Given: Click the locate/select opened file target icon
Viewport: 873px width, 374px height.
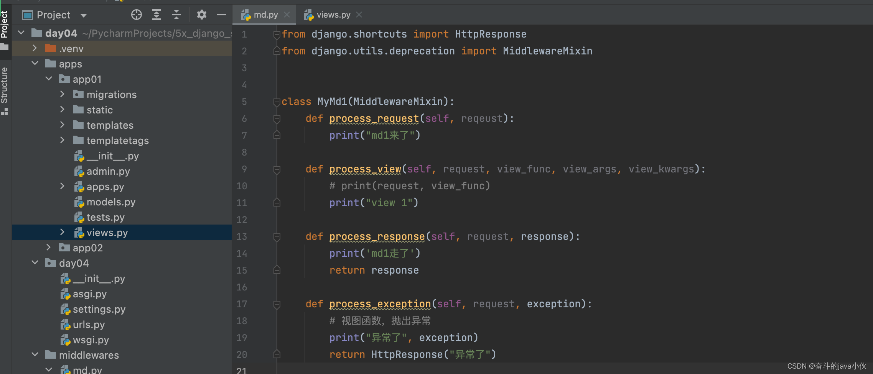Looking at the screenshot, I should point(137,15).
